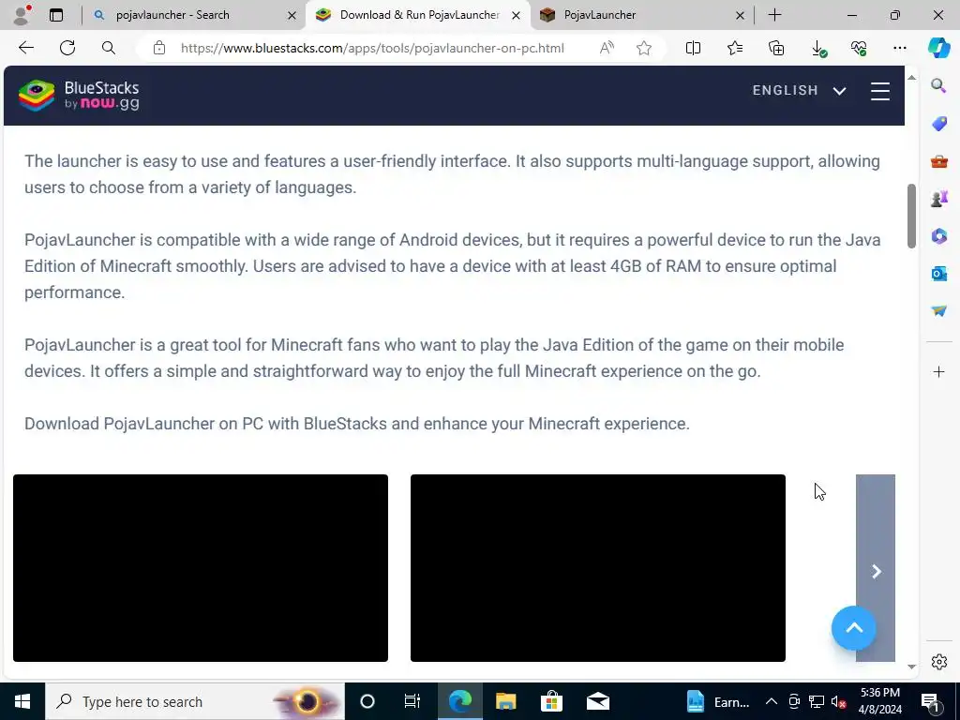Add this page to favorites star
Screen dimensions: 960x720
(x=643, y=48)
